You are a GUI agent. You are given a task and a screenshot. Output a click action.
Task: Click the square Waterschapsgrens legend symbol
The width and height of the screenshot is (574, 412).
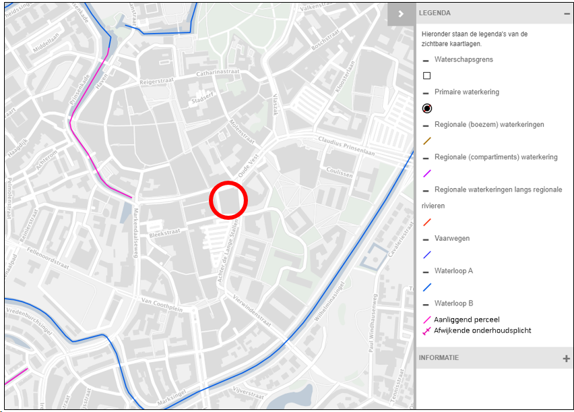pyautogui.click(x=426, y=76)
